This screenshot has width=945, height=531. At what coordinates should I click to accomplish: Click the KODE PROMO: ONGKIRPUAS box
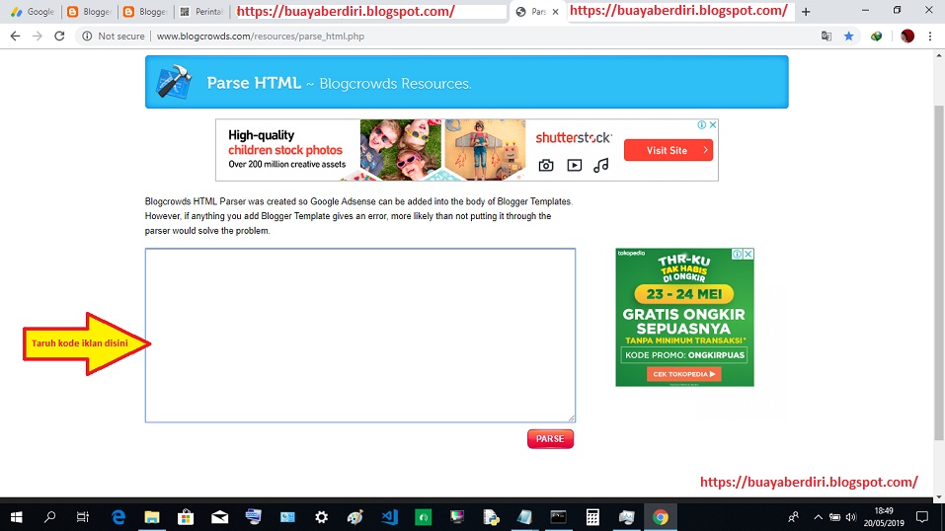[684, 355]
